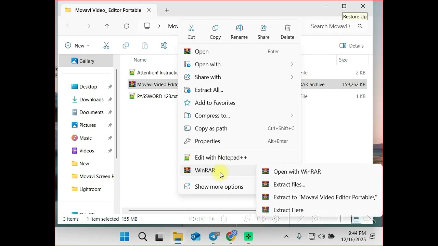Show hidden tray icons chevron
This screenshot has width=438, height=246.
click(x=286, y=236)
